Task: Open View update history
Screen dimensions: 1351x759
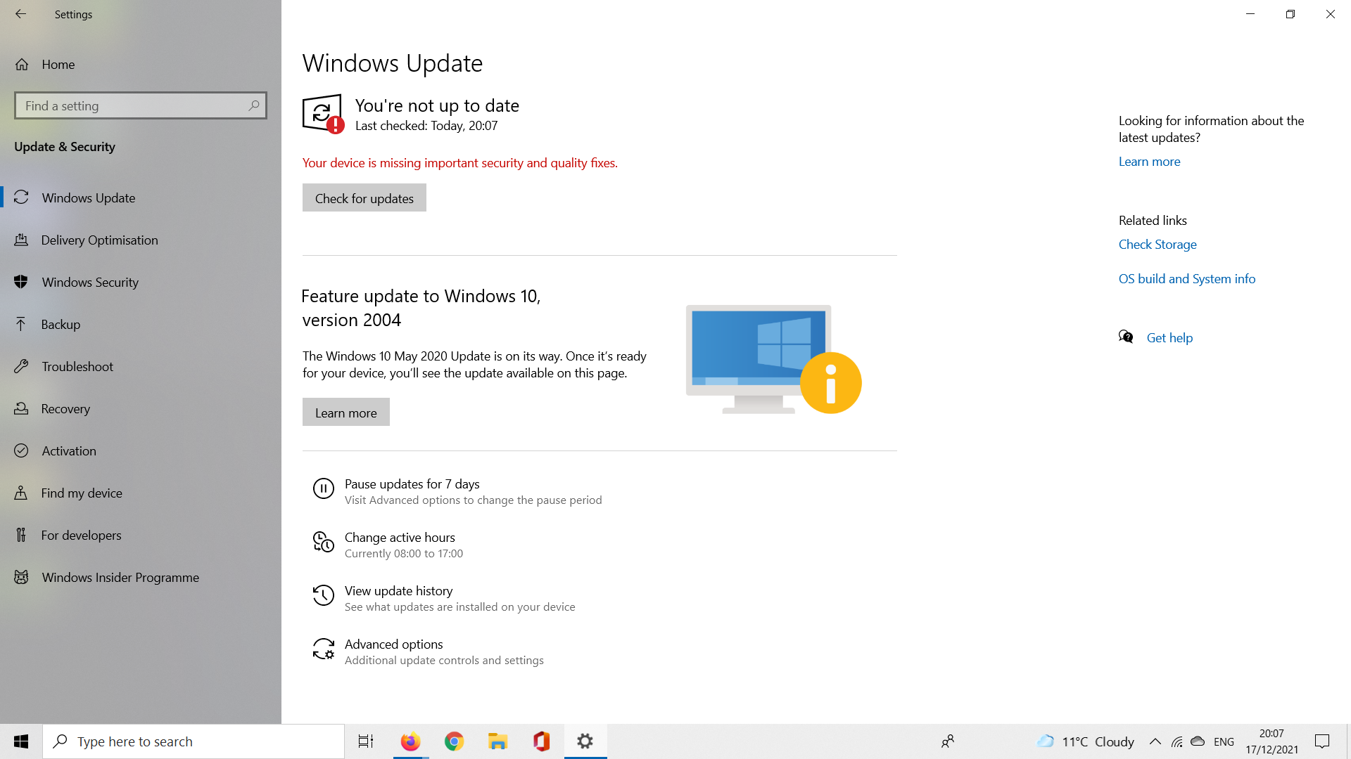Action: point(398,591)
